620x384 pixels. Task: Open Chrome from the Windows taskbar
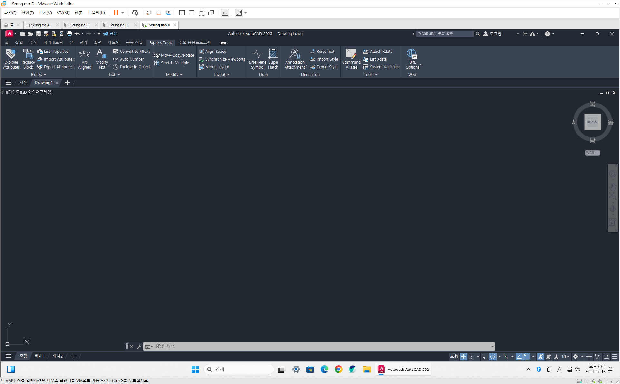tap(338, 369)
